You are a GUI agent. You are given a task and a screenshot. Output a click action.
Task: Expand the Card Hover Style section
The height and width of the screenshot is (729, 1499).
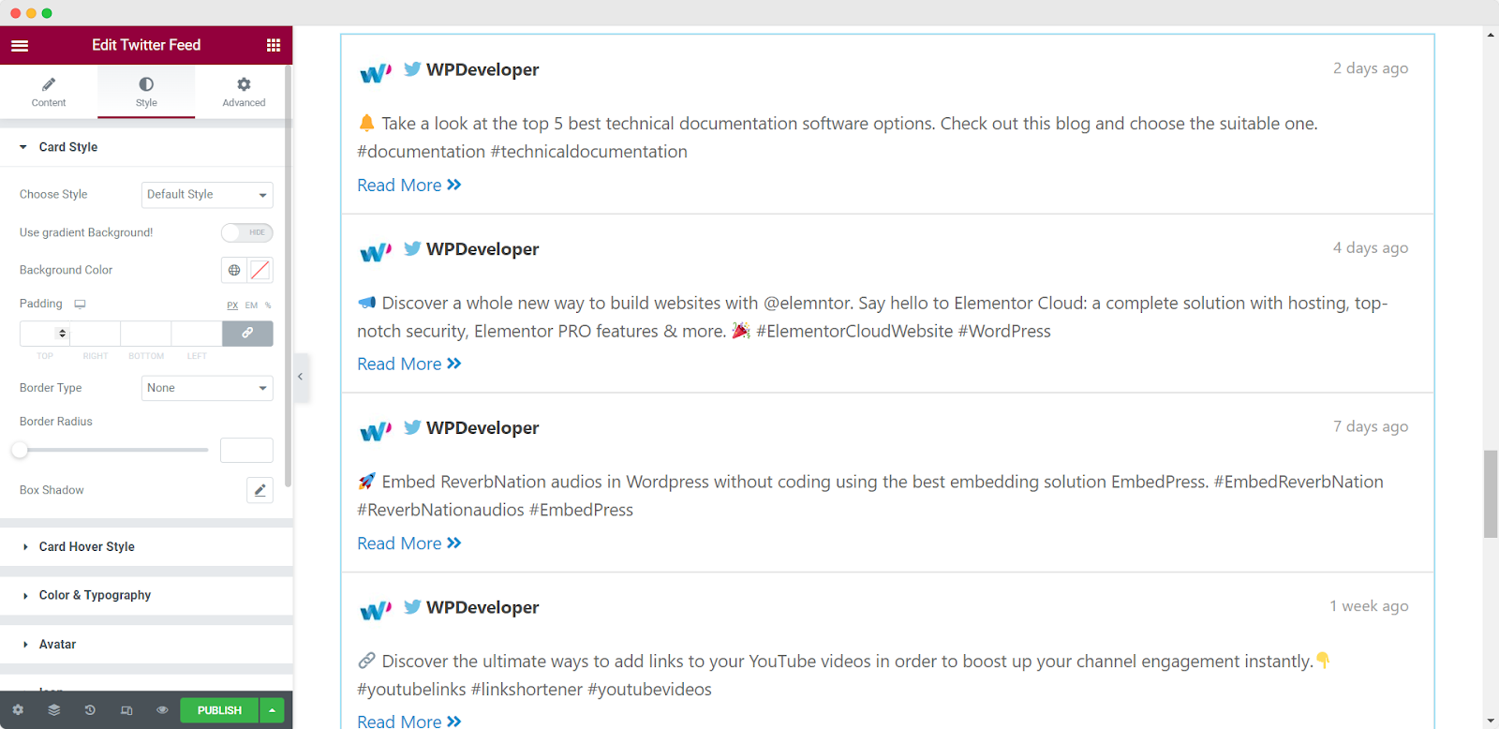(146, 547)
